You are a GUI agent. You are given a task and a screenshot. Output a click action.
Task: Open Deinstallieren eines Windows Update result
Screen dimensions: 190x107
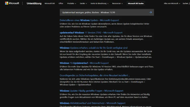click(89, 20)
